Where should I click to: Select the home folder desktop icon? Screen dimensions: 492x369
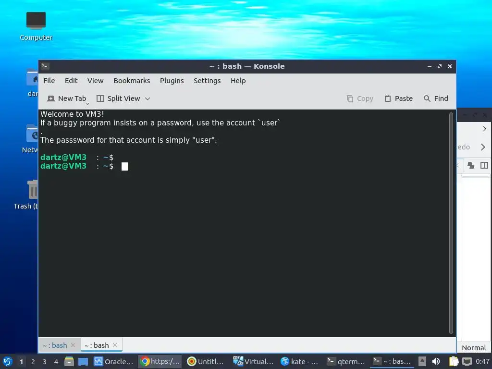[x=32, y=83]
